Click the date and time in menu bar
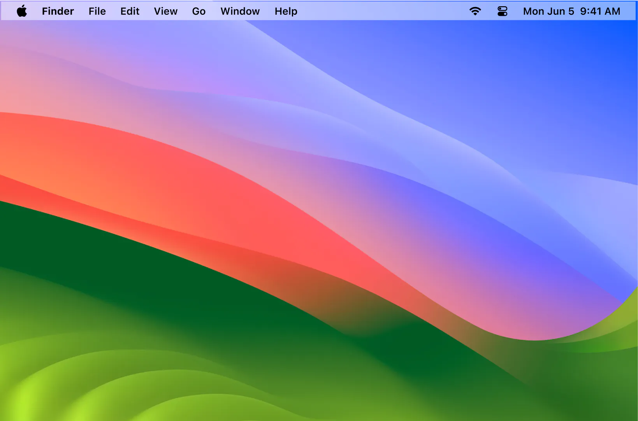Viewport: 638px width, 421px height. (x=571, y=11)
